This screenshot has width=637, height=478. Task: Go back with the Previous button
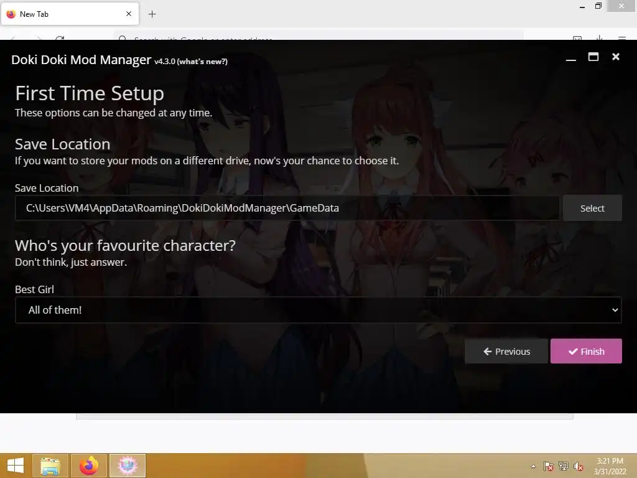pyautogui.click(x=506, y=351)
